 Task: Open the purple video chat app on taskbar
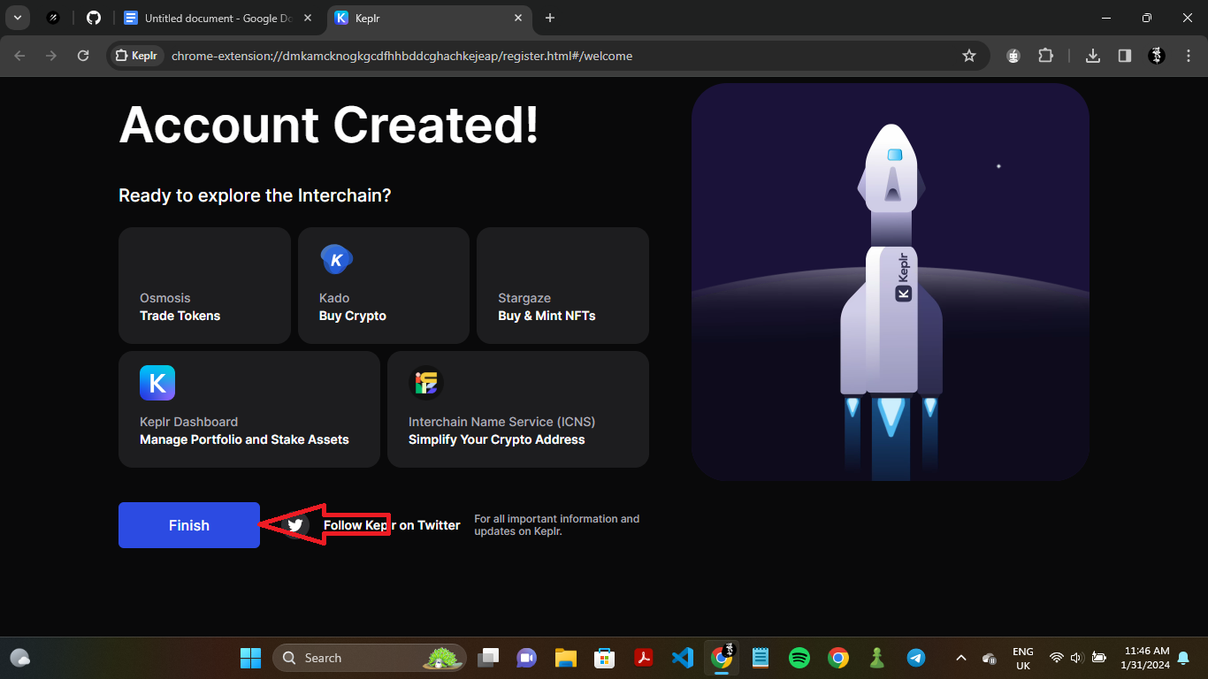point(527,658)
